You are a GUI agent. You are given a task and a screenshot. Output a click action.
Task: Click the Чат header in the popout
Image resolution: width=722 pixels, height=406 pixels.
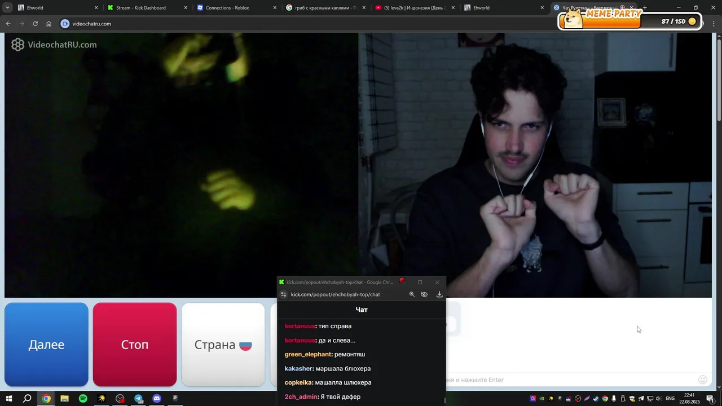click(362, 310)
